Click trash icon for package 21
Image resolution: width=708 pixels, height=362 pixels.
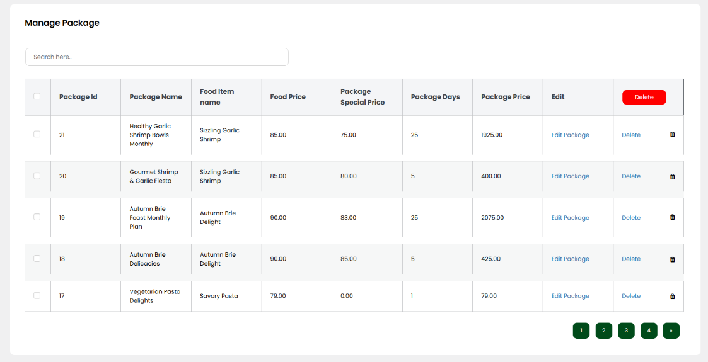point(672,134)
